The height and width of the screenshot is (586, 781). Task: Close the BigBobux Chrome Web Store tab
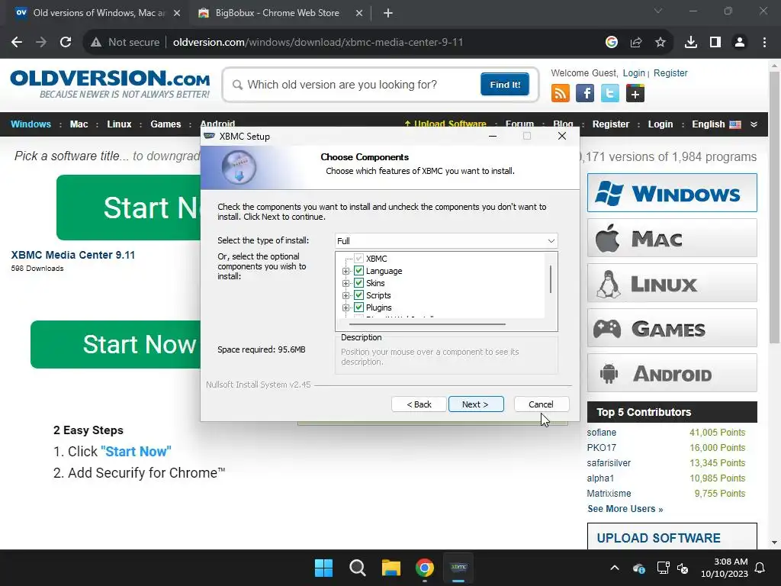tap(359, 13)
